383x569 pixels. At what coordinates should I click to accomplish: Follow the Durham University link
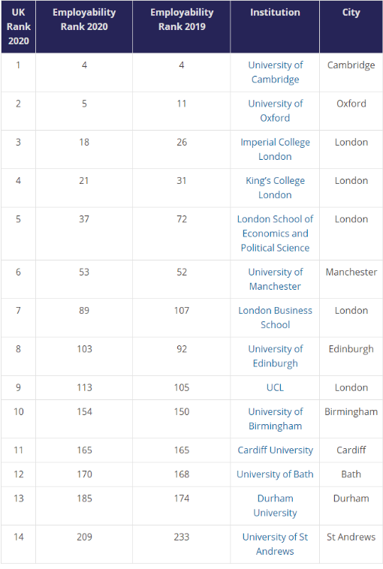point(275,505)
